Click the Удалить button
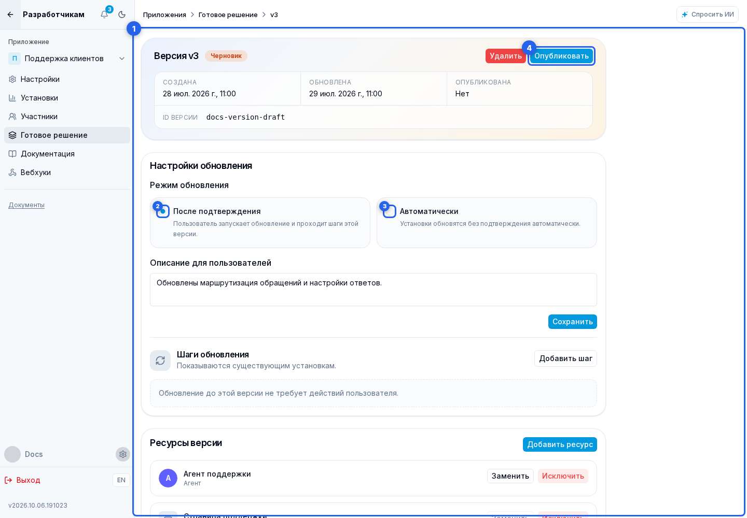Screen dimensions: 747x518 pyautogui.click(x=506, y=56)
